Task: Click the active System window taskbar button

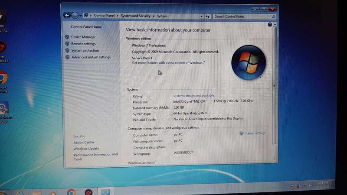Action: tap(105, 192)
